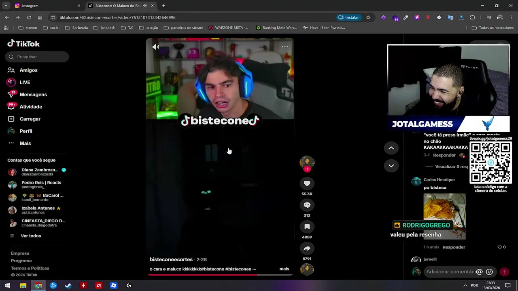
Task: Open the steak image in comment
Action: 444,217
